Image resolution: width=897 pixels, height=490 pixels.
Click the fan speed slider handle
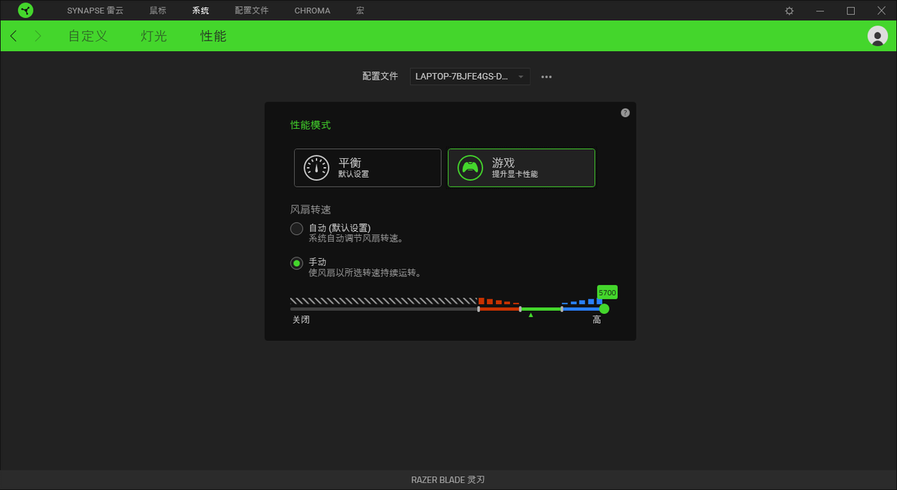(604, 309)
